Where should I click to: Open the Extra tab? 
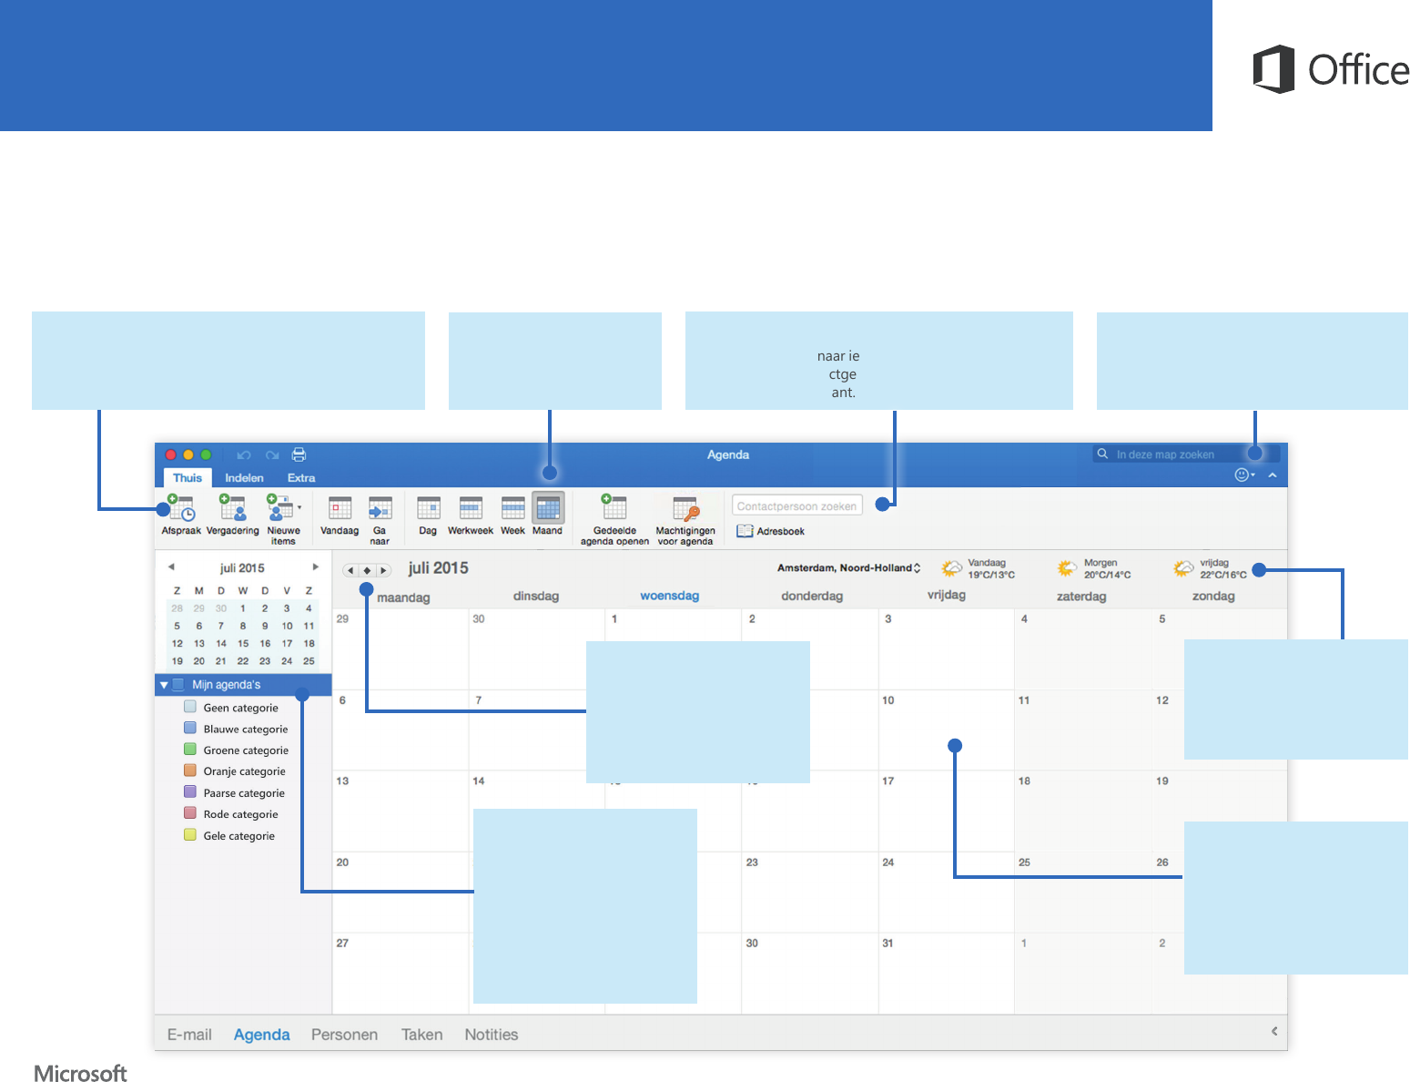click(x=301, y=477)
